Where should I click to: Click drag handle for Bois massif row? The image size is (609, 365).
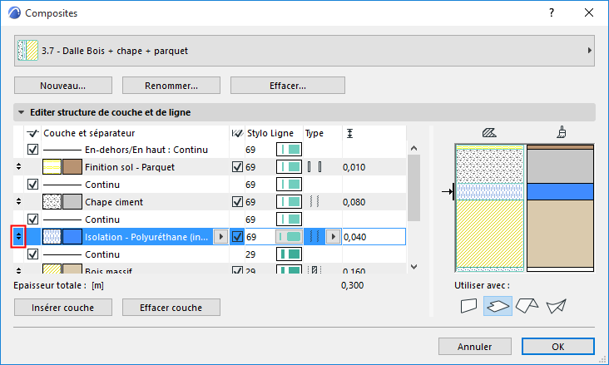[18, 269]
